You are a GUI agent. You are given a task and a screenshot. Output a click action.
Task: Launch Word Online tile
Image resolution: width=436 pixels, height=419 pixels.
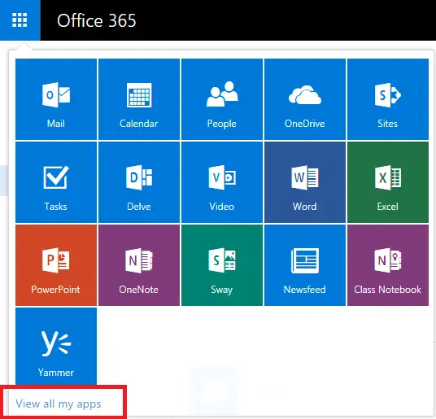click(x=305, y=182)
